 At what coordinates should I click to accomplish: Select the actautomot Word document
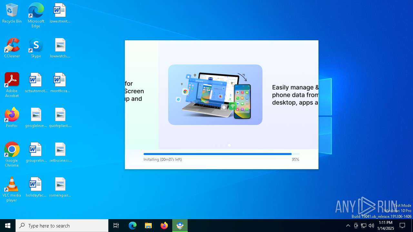[36, 82]
